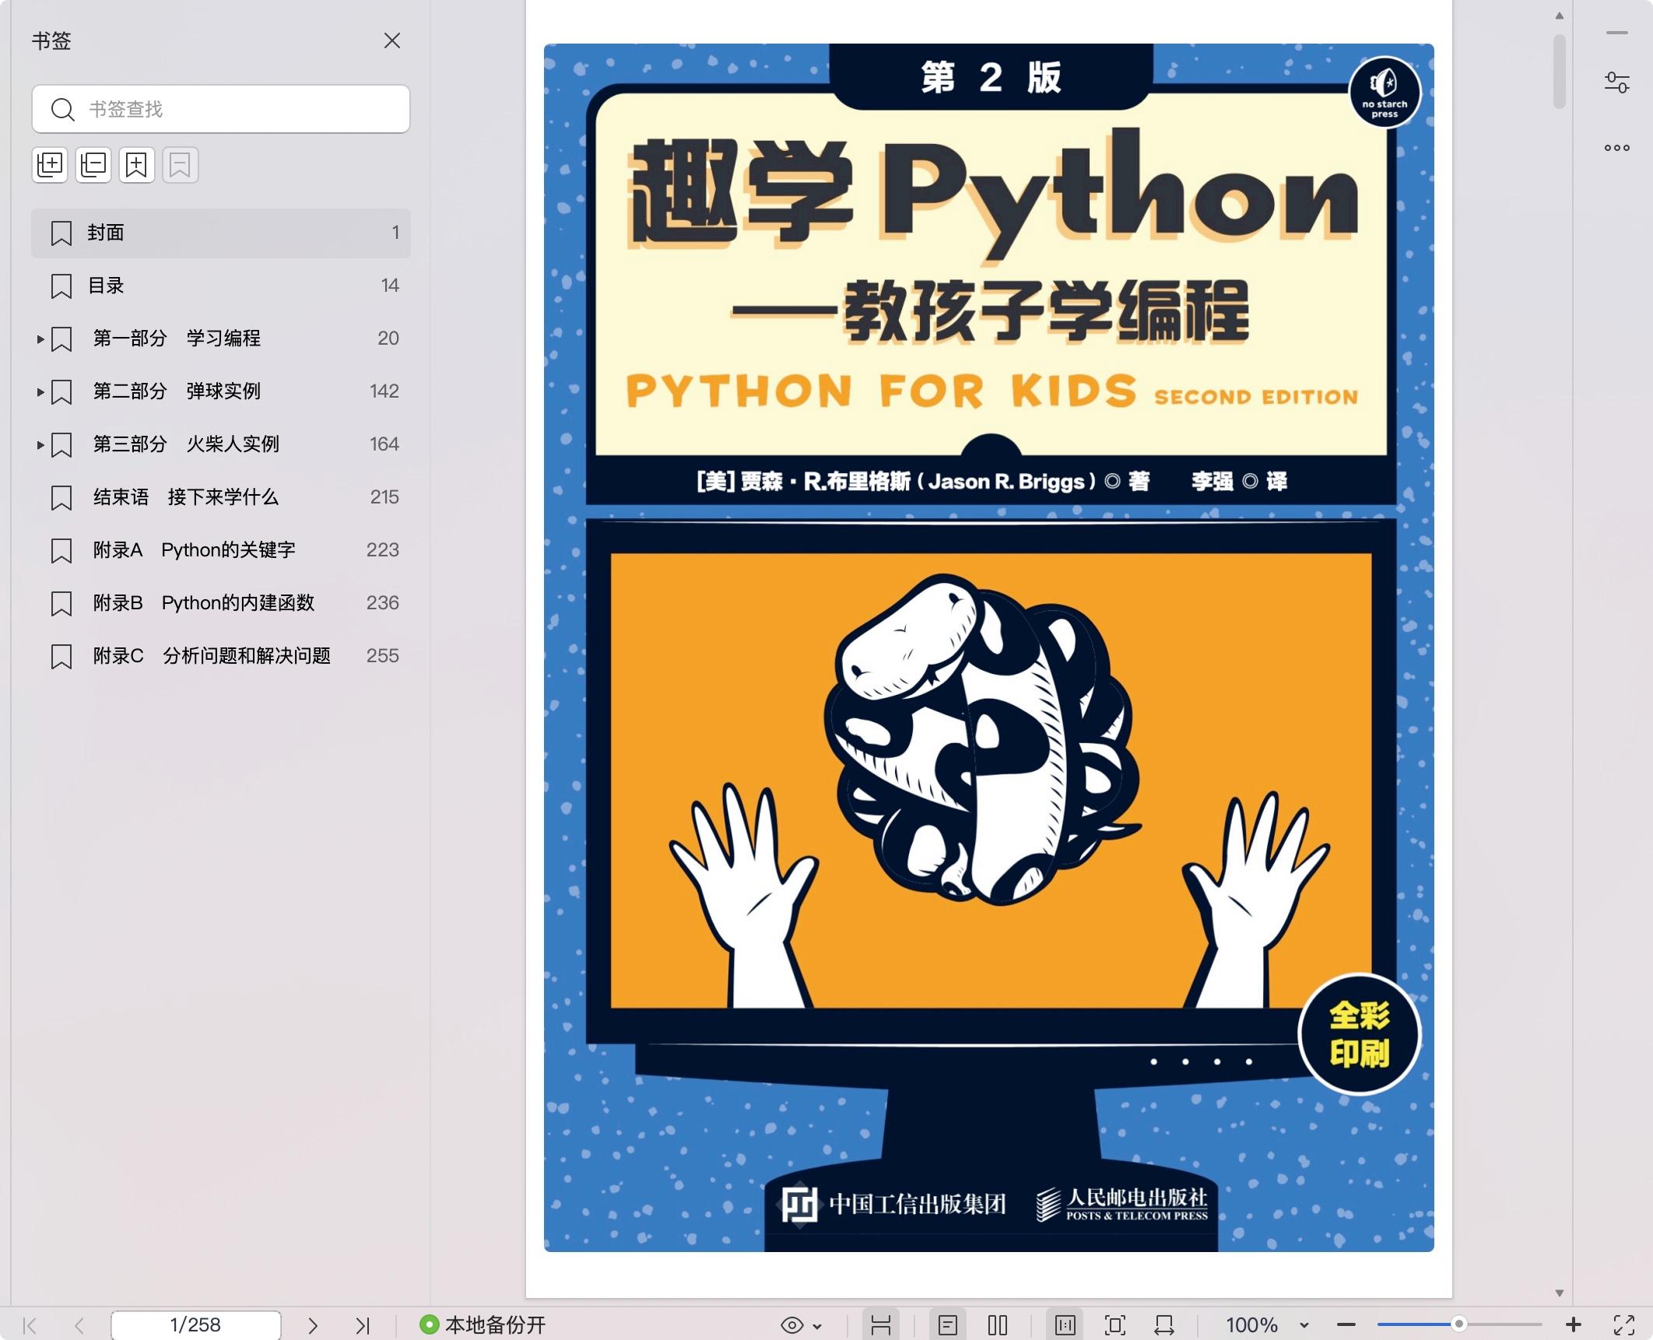The width and height of the screenshot is (1653, 1340).
Task: Click document scrollbar down arrow
Action: tap(1560, 1293)
